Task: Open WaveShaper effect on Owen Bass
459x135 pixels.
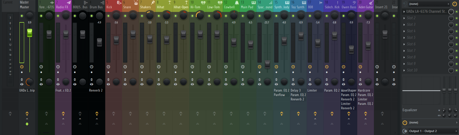Action: [349, 90]
